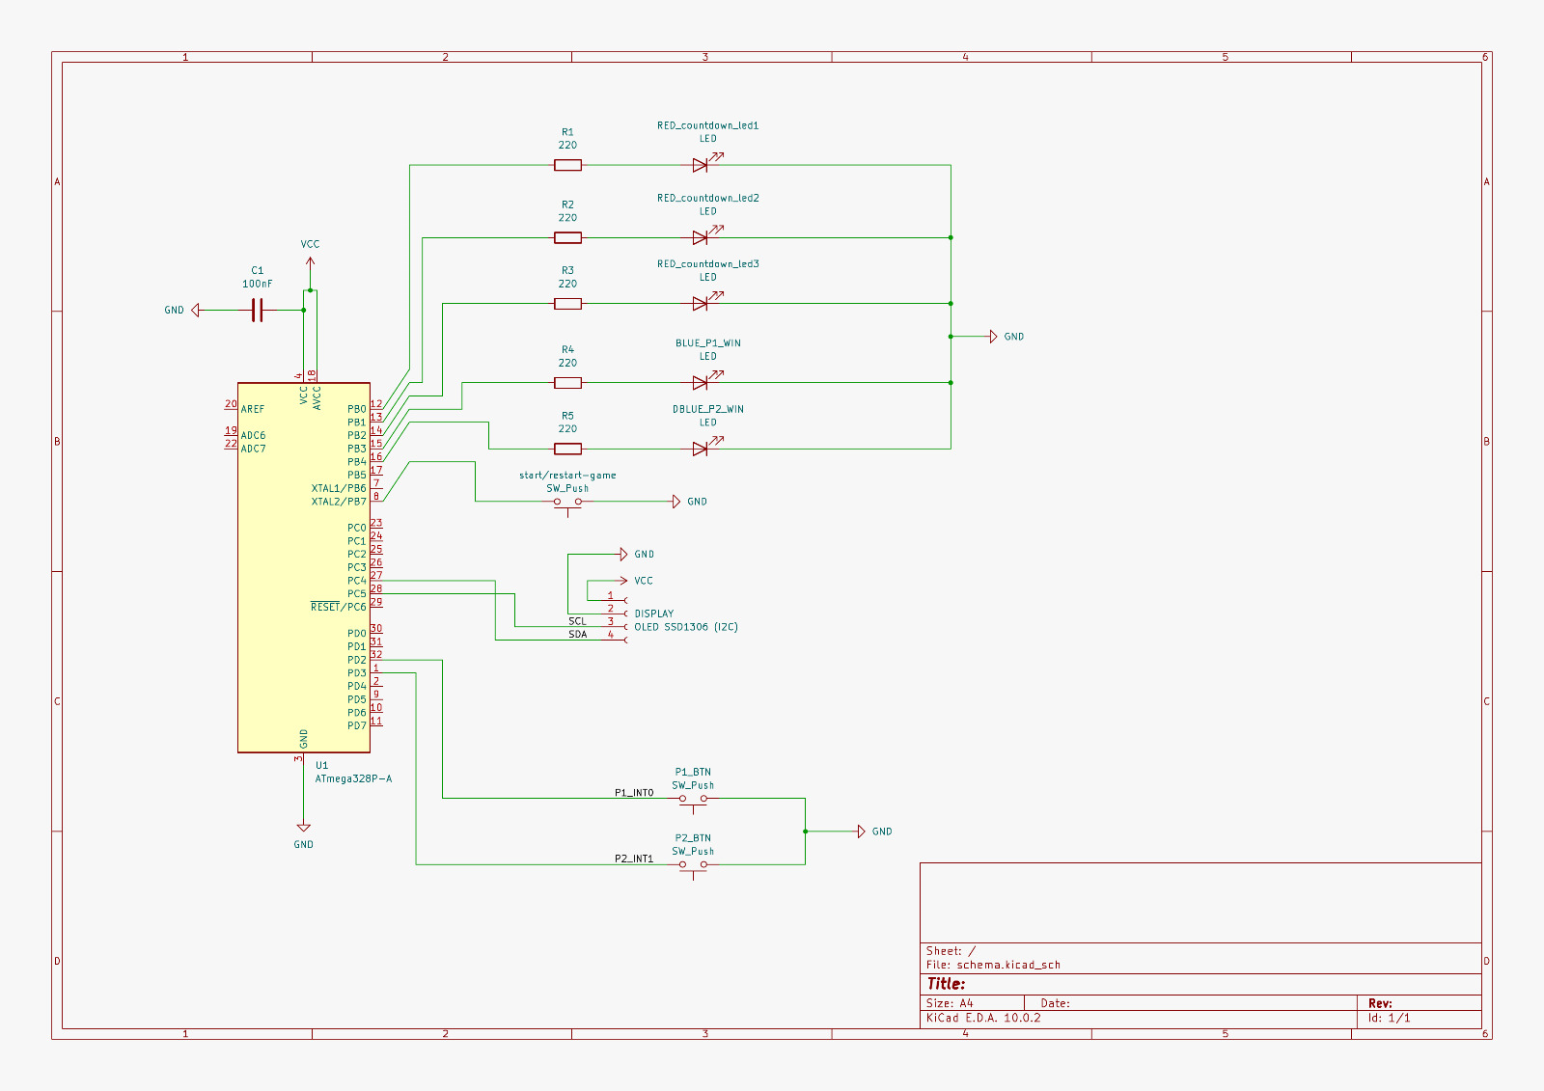Click the GND symbol above the DISPLAY connector

(x=623, y=555)
